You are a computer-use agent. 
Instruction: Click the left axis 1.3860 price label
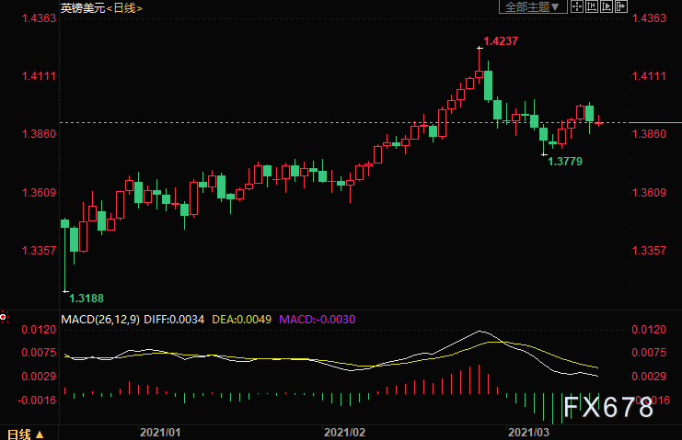[x=40, y=133]
